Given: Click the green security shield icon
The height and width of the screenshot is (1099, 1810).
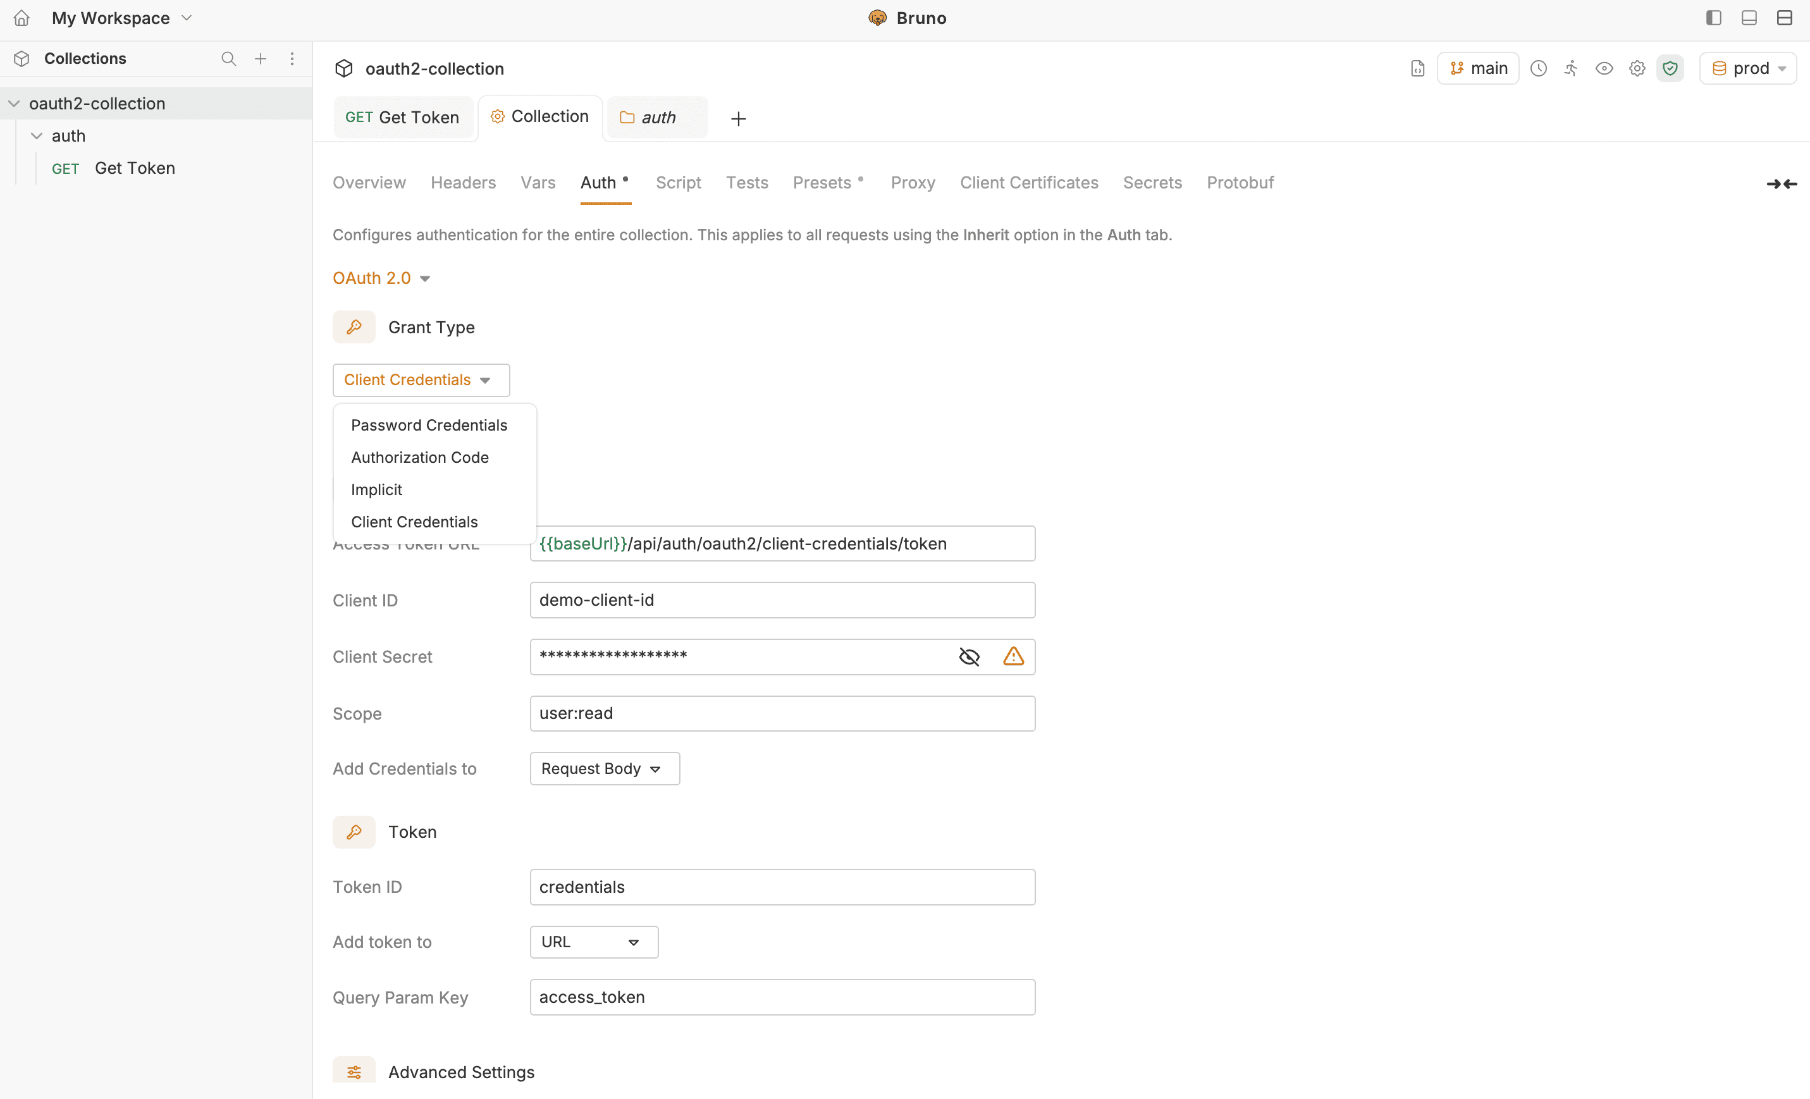Looking at the screenshot, I should pos(1670,68).
